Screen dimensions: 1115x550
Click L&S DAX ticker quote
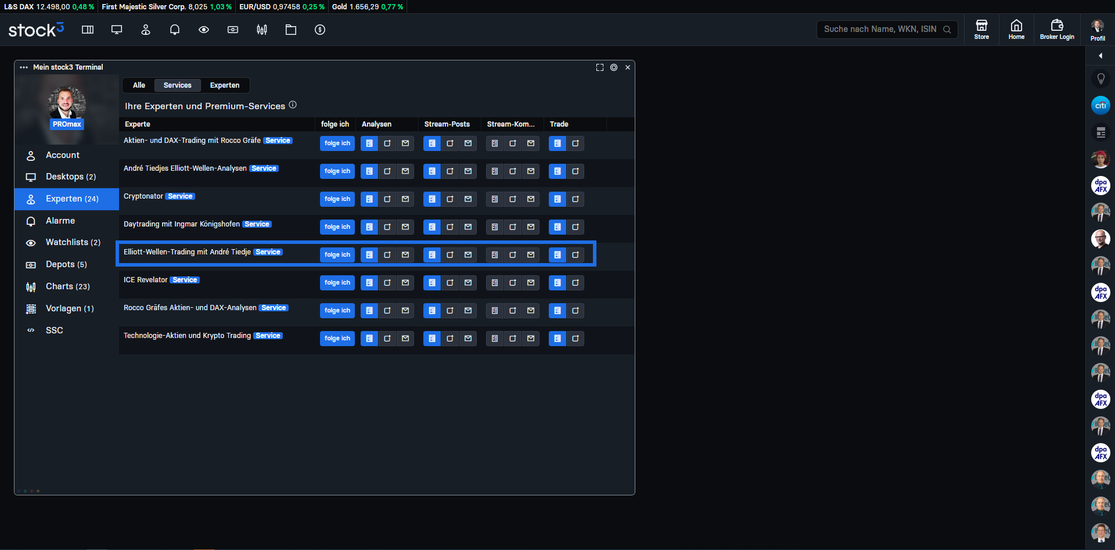(x=49, y=7)
